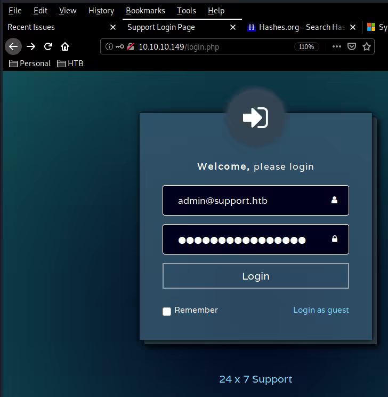
Task: Close the Support Login Page tab
Action: (232, 27)
